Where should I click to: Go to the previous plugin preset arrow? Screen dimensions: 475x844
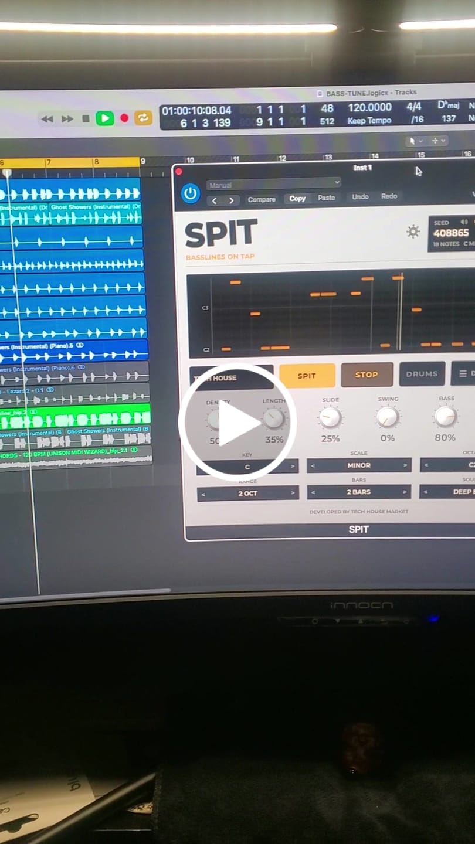(x=214, y=200)
